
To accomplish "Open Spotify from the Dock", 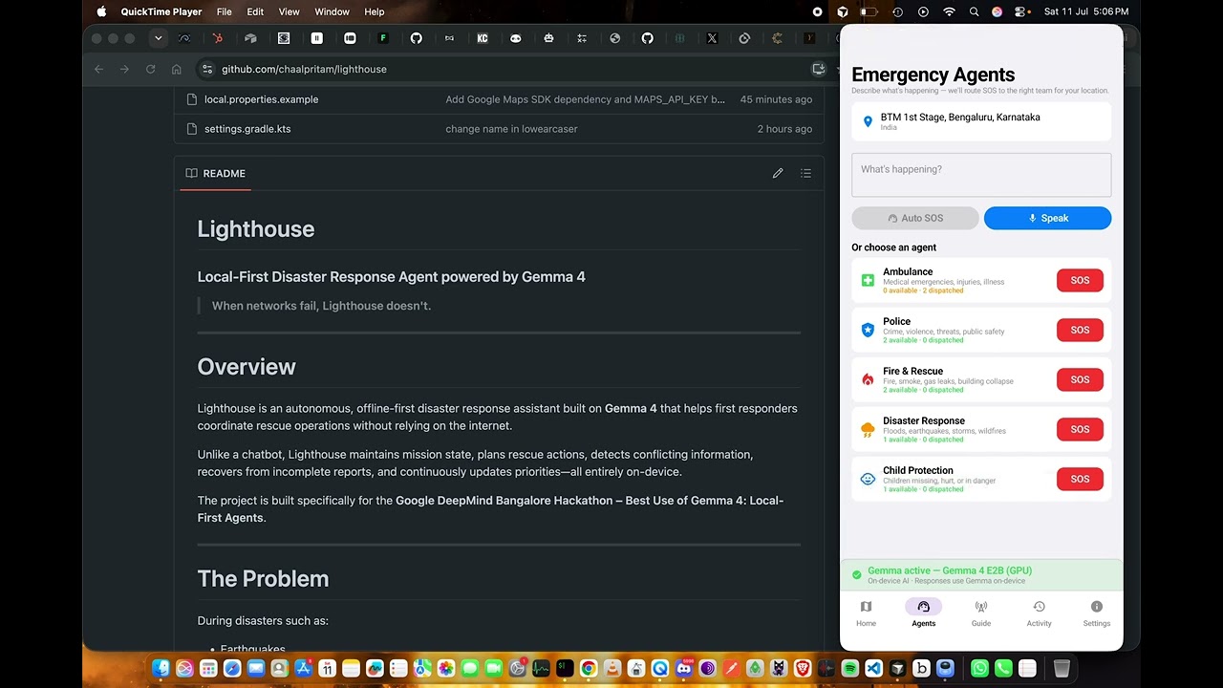I will pos(849,668).
